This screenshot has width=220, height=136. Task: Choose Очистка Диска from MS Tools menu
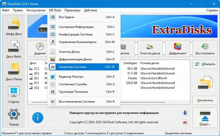point(84,52)
